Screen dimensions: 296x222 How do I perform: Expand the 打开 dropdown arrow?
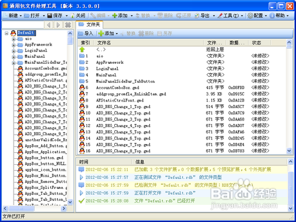click(x=44, y=15)
